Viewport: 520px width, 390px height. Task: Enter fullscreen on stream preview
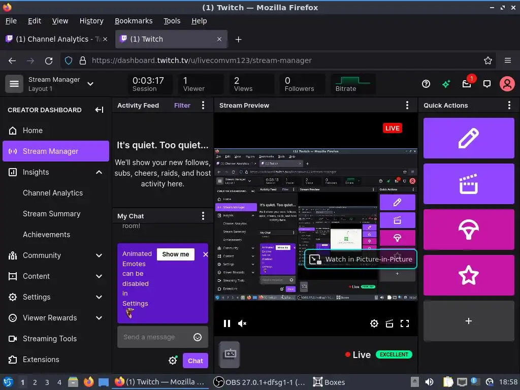point(405,323)
